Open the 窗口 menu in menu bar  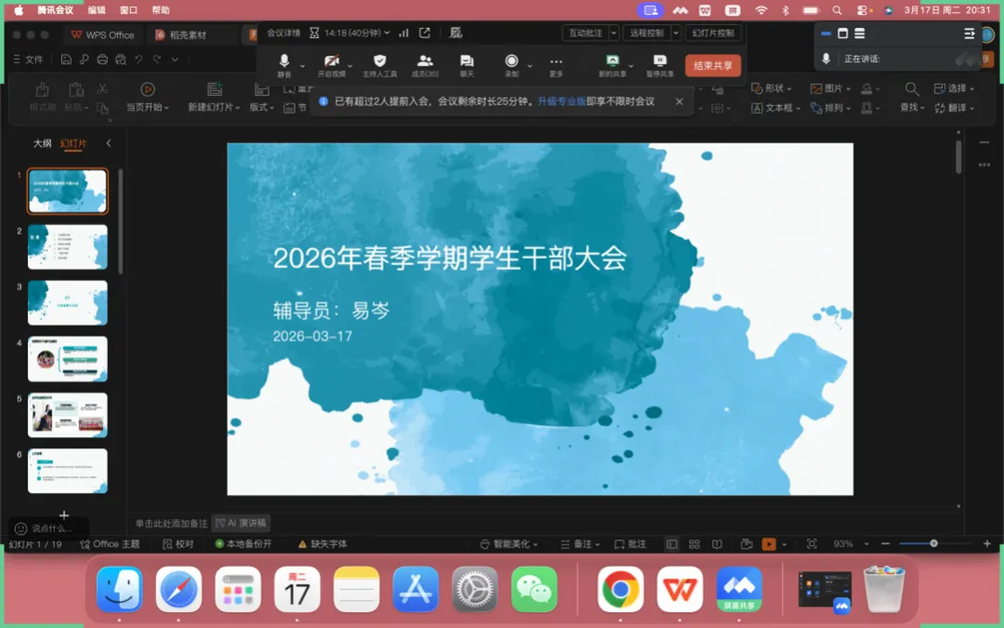click(128, 10)
